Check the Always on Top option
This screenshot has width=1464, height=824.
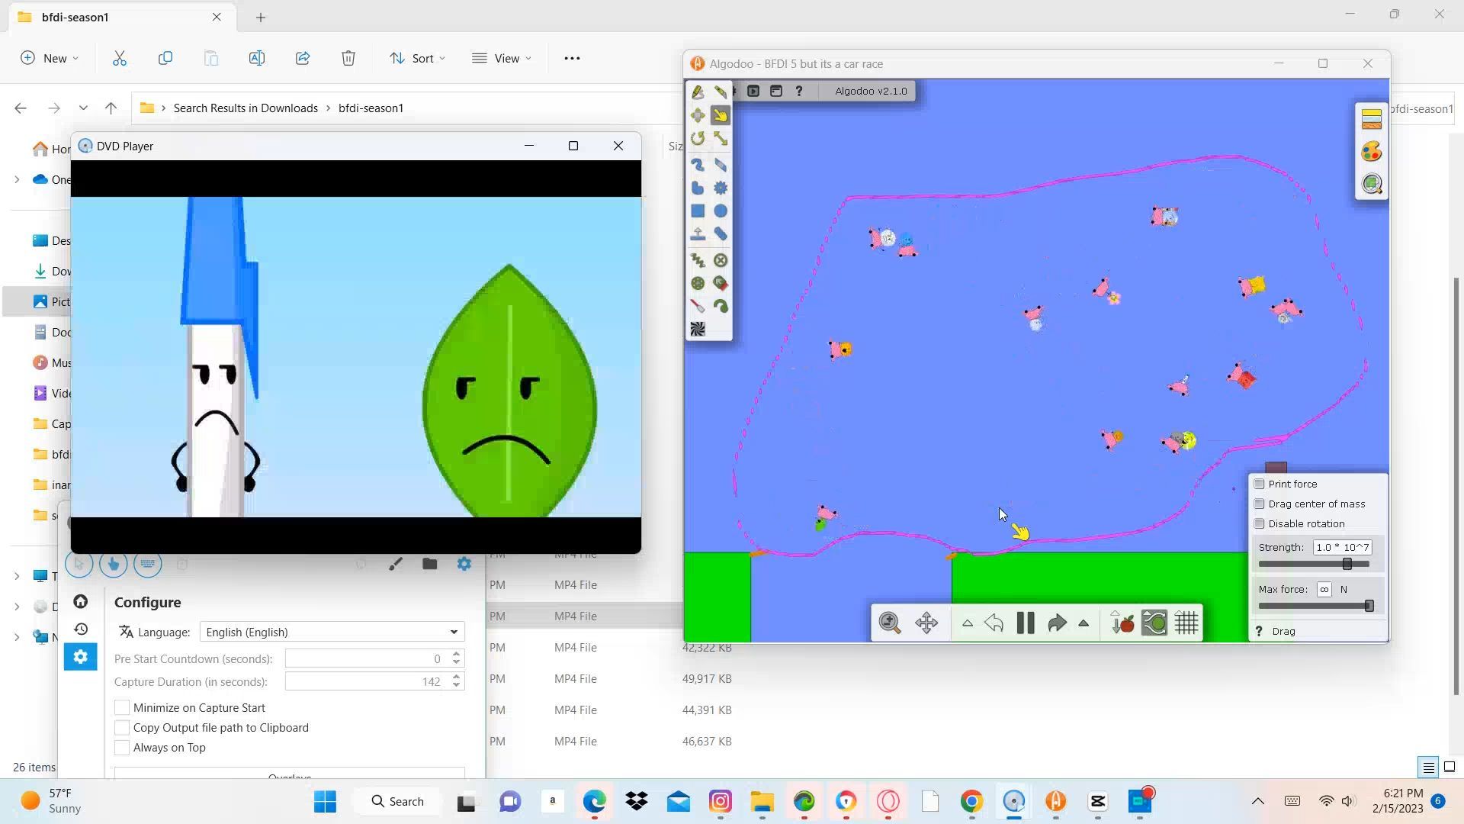click(122, 748)
